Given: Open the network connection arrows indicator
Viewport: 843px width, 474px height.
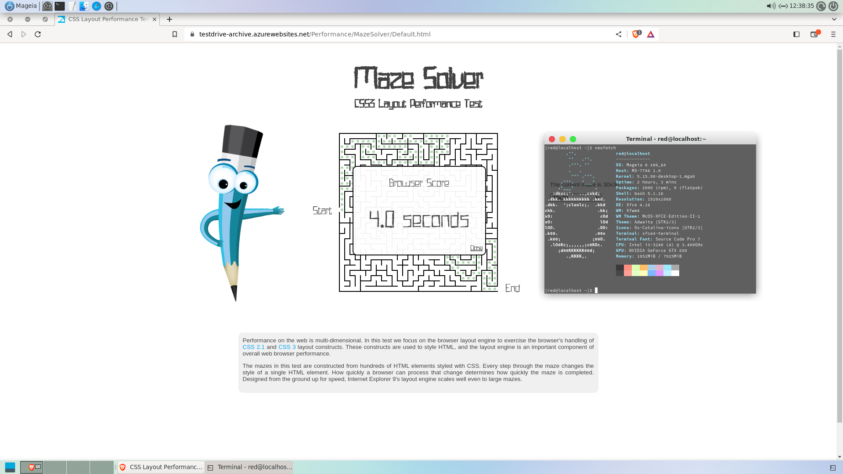Looking at the screenshot, I should click(x=783, y=6).
